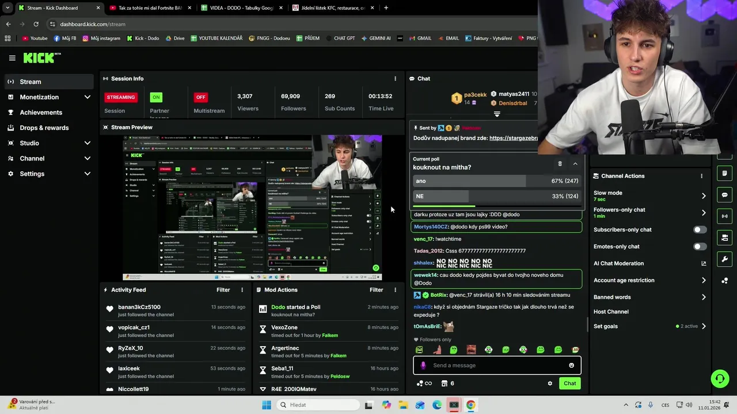The width and height of the screenshot is (737, 414).
Task: Switch to Jídelní lístek KFC tab
Action: (333, 8)
